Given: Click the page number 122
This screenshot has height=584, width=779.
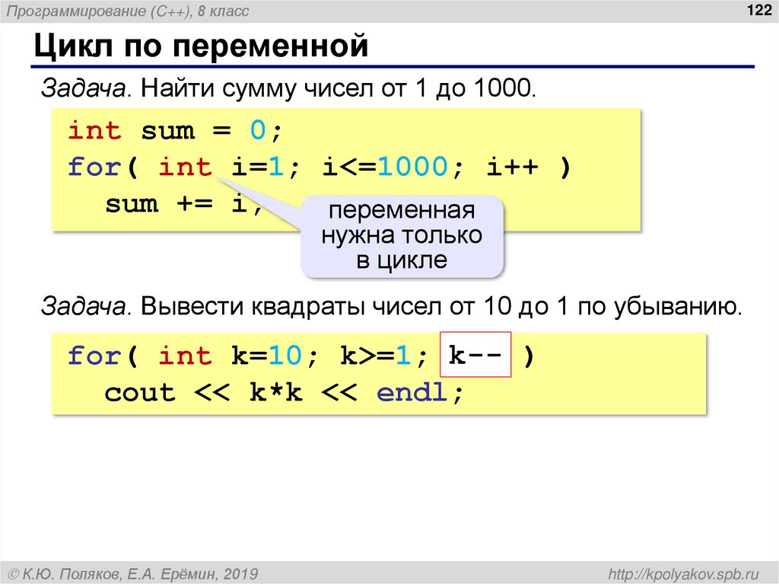Looking at the screenshot, I should [758, 9].
